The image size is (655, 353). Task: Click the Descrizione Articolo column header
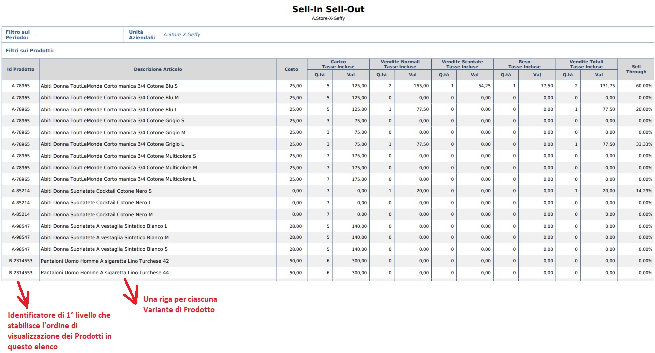158,69
